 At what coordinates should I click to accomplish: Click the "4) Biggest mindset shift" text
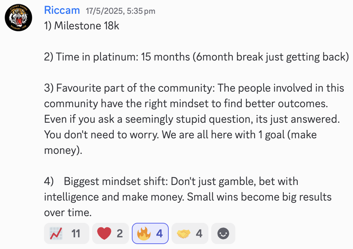pos(106,181)
